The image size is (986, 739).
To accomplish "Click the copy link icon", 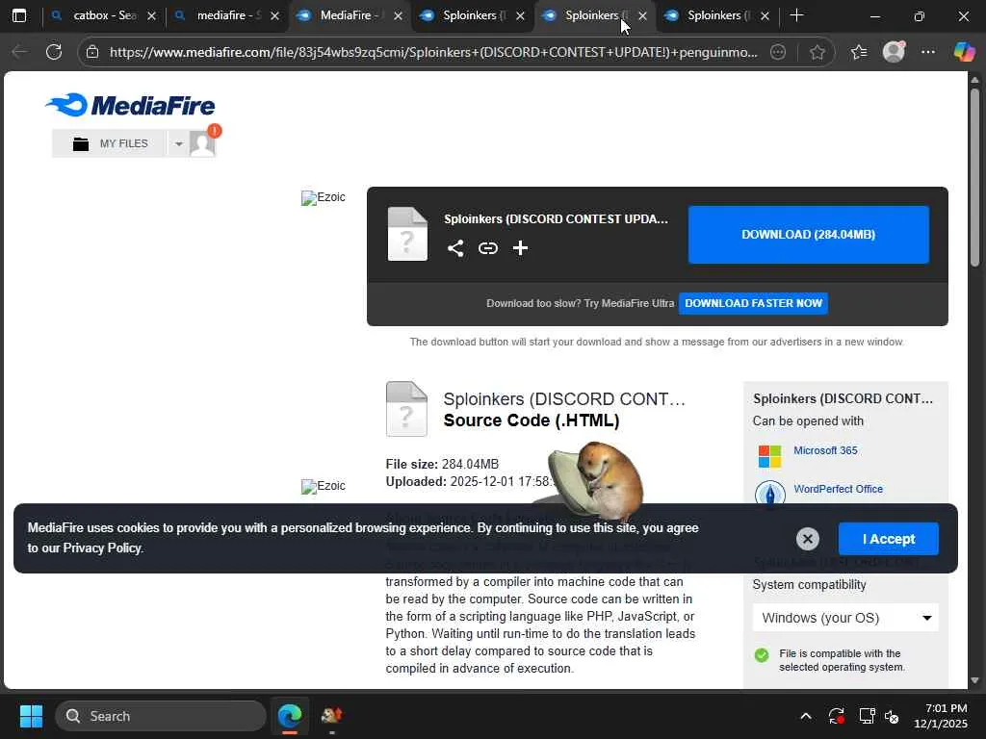I will [x=488, y=248].
